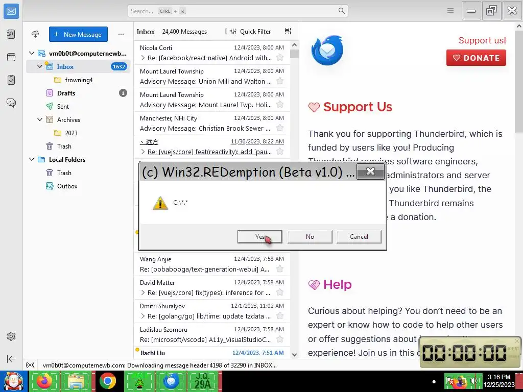Click the message list scrollbar thumb
Viewport: 523px width, 392px height.
pyautogui.click(x=294, y=54)
